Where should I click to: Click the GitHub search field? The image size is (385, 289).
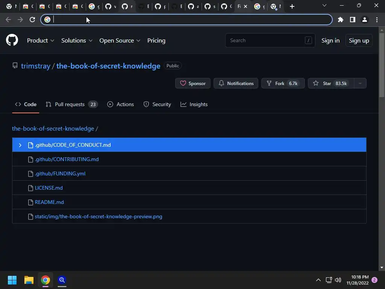pos(270,40)
